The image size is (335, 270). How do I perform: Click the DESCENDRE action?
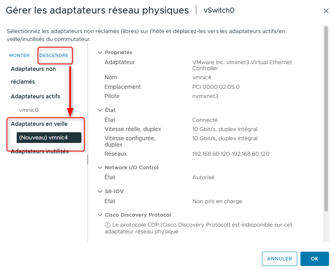[x=55, y=55]
